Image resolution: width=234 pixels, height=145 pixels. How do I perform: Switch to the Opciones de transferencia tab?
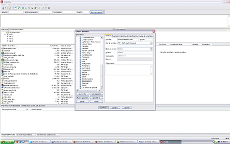129,36
